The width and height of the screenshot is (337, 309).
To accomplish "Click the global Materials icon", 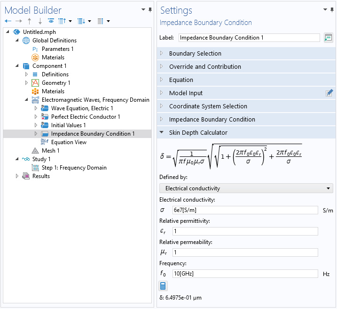I will [35, 57].
